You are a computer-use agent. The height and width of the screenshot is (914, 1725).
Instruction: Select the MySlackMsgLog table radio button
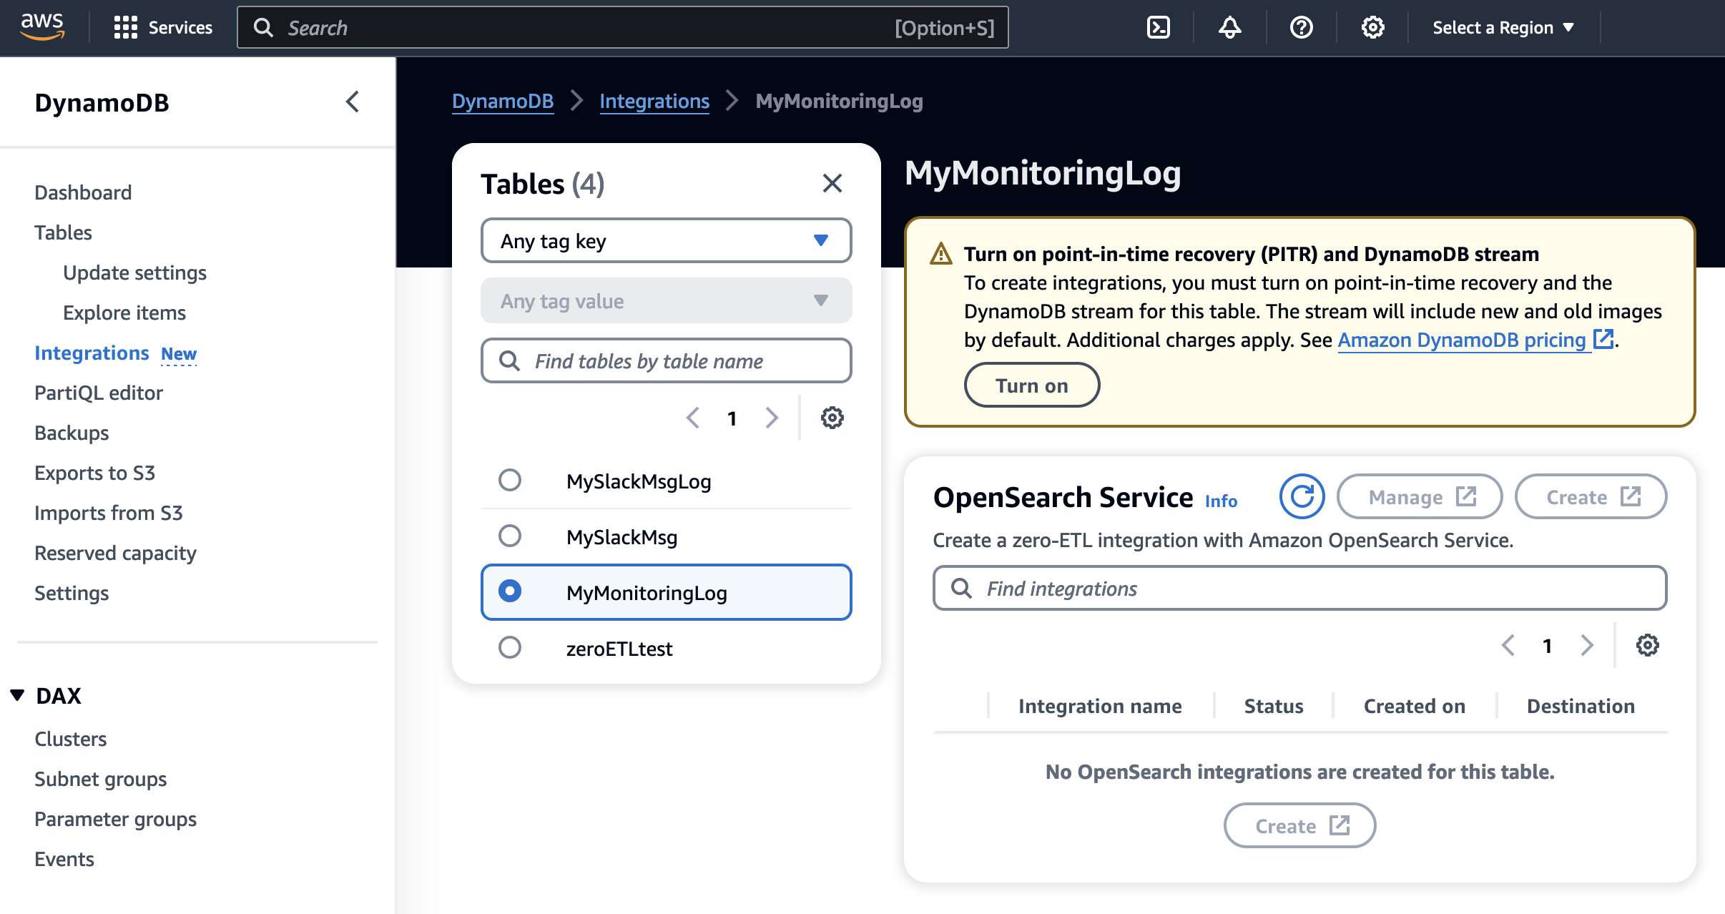pyautogui.click(x=510, y=480)
